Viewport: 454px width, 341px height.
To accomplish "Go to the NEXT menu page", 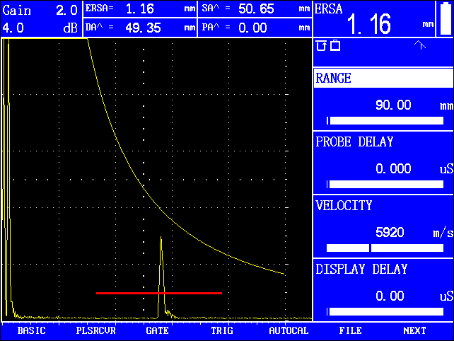I will pos(414,330).
